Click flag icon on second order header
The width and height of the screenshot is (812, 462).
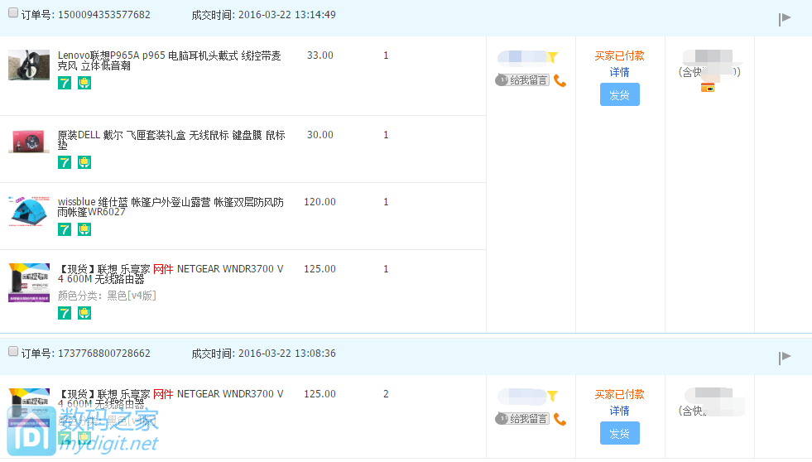tap(785, 357)
